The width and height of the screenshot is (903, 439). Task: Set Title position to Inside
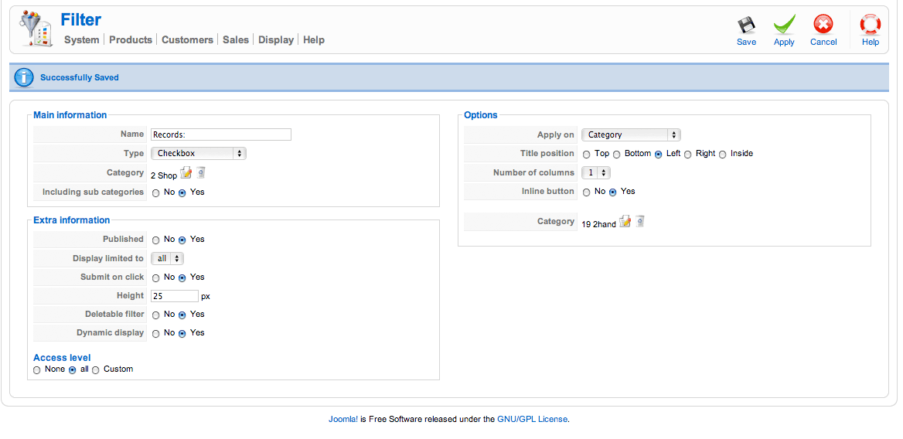coord(723,155)
